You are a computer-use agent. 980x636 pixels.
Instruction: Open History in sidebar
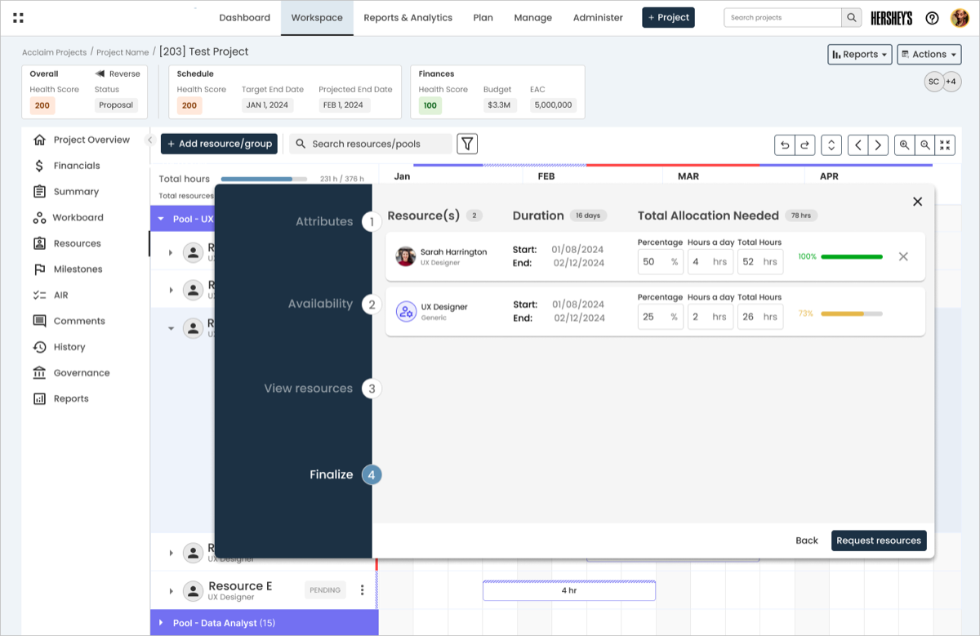[x=59, y=347]
